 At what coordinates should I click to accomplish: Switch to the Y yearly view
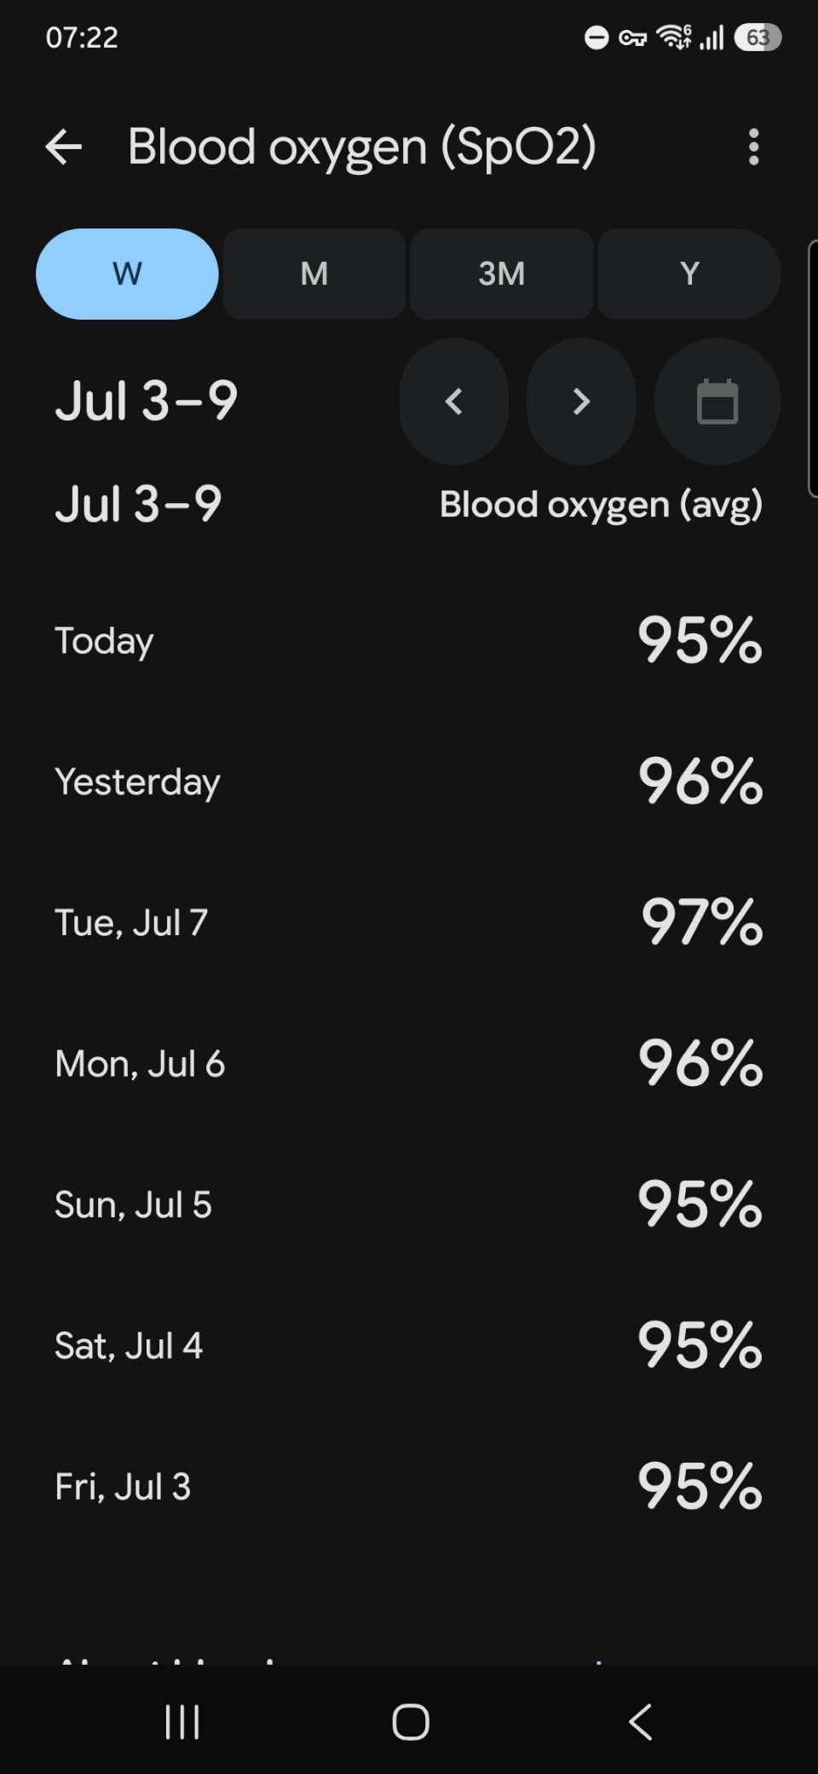(689, 274)
